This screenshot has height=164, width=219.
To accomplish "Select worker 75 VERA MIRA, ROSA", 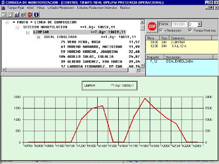I will click(100, 42).
